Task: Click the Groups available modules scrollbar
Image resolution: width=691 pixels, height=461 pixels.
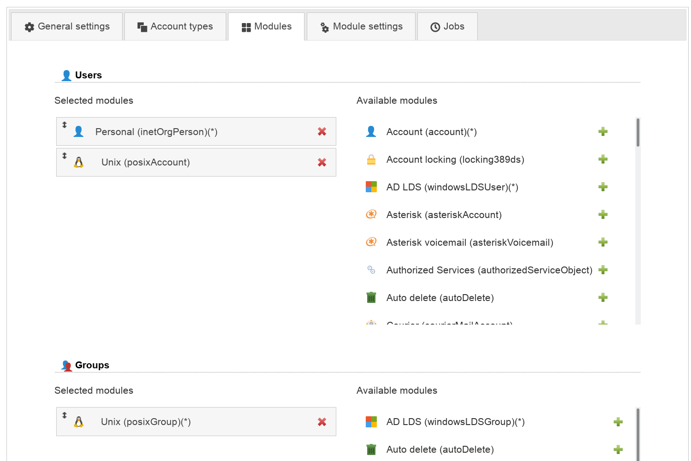Action: (x=638, y=434)
